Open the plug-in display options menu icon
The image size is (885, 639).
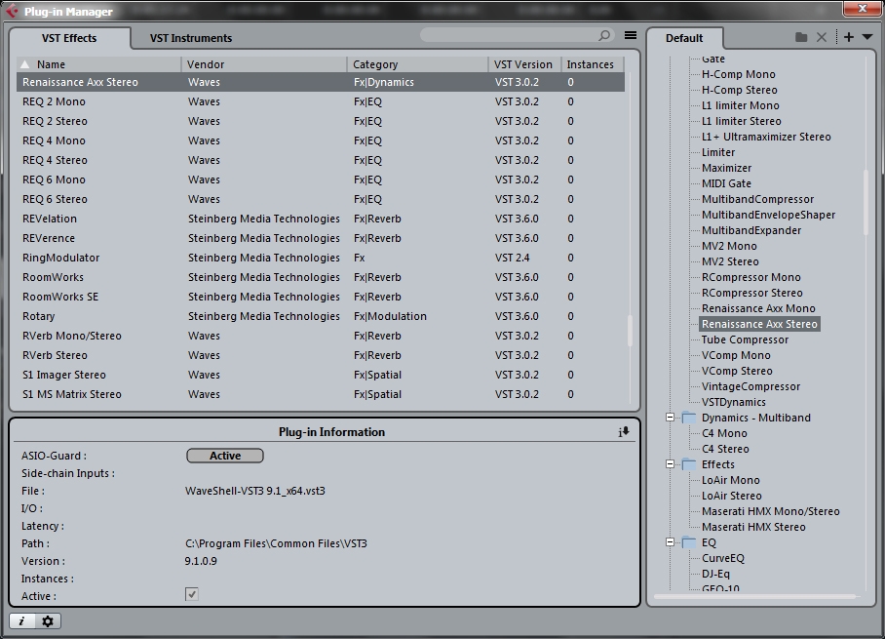tap(631, 35)
